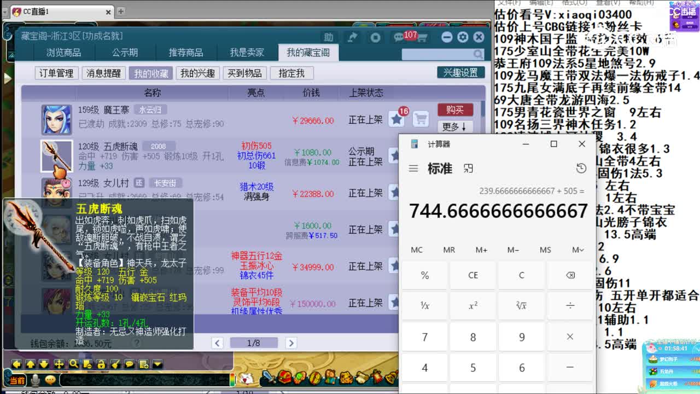Screen dimensions: 700x394
Task: Open 订单管理 section
Action: [x=57, y=73]
